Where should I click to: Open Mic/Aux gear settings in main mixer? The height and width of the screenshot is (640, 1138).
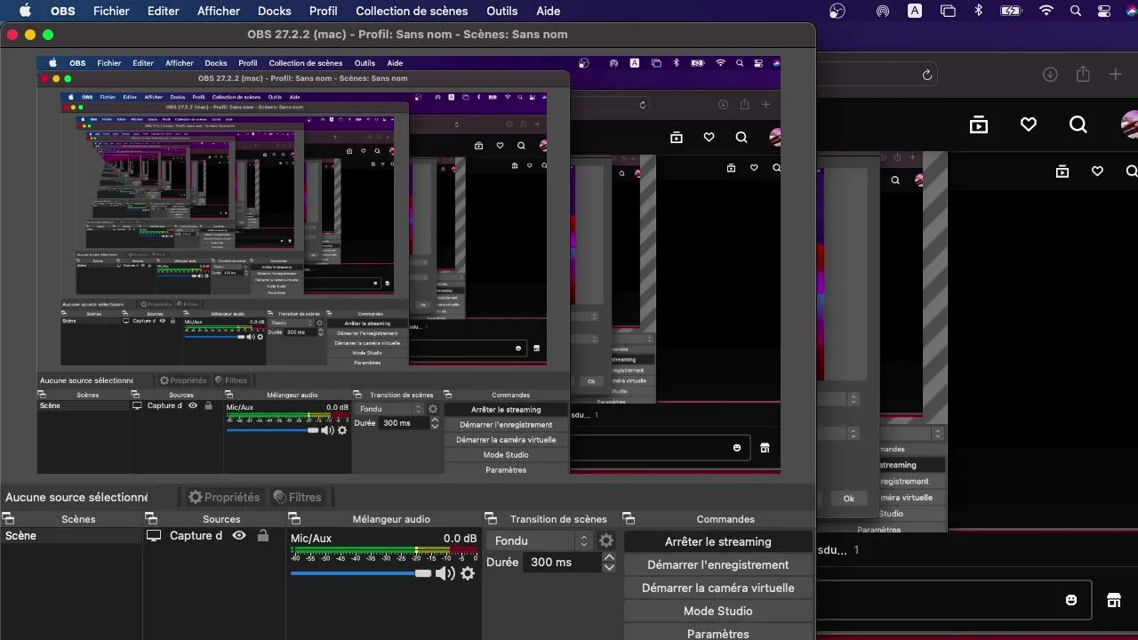pos(468,573)
